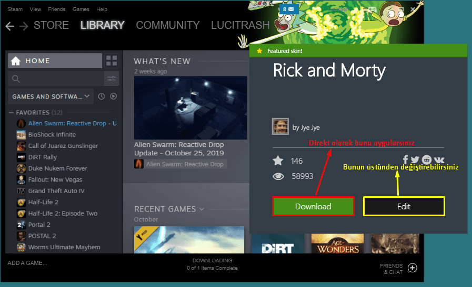This screenshot has width=472, height=287.
Task: Click the star rating icon next to 146
Action: pos(278,161)
